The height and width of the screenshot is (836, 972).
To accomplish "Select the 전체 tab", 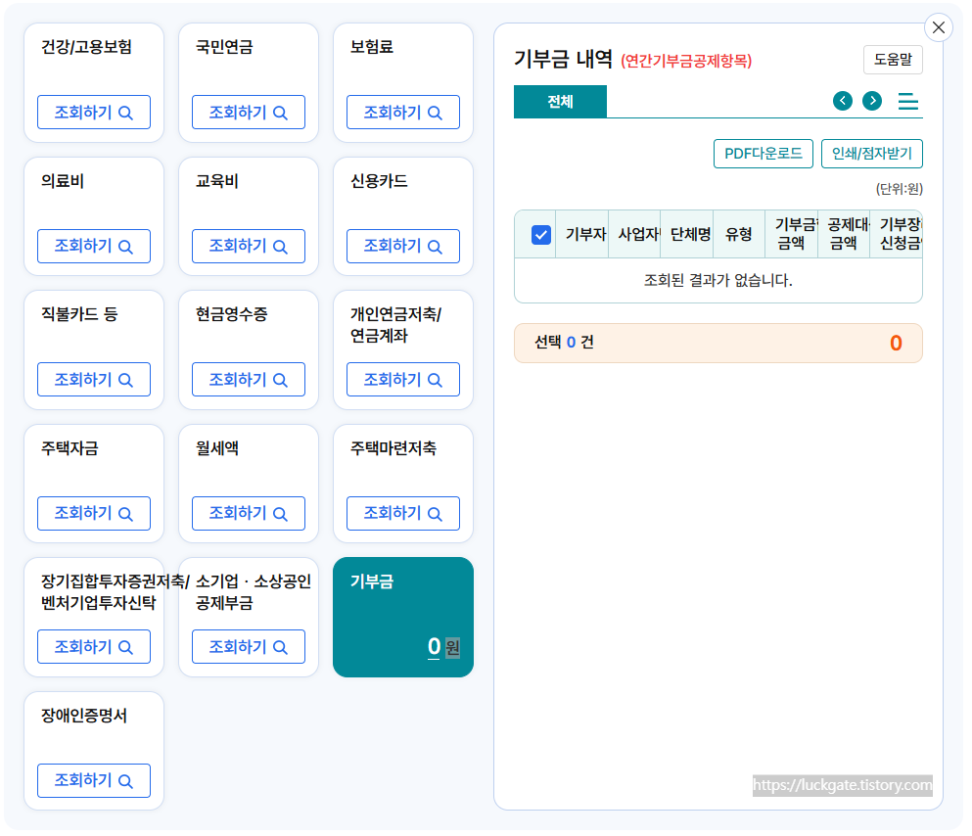I will [560, 101].
